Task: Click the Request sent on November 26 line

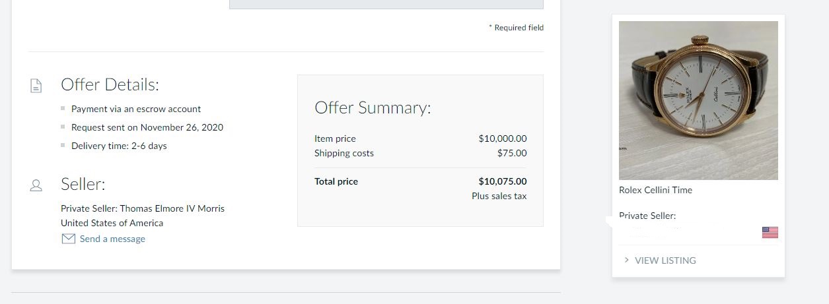Action: click(147, 127)
